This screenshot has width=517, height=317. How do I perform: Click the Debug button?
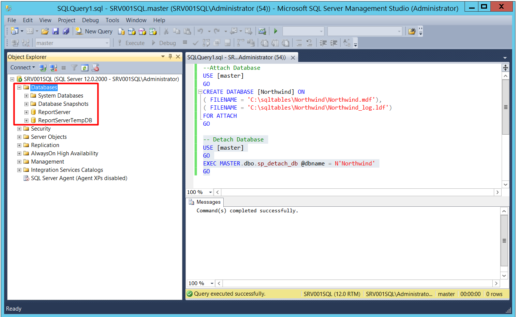click(x=164, y=43)
